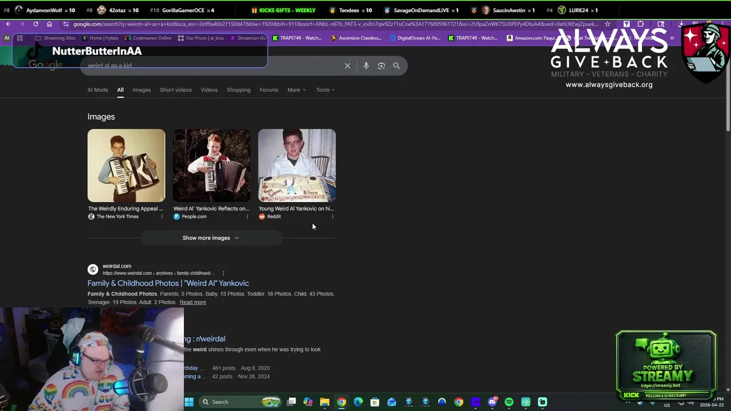Select the All results tab
Viewport: 731px width, 411px height.
121,90
